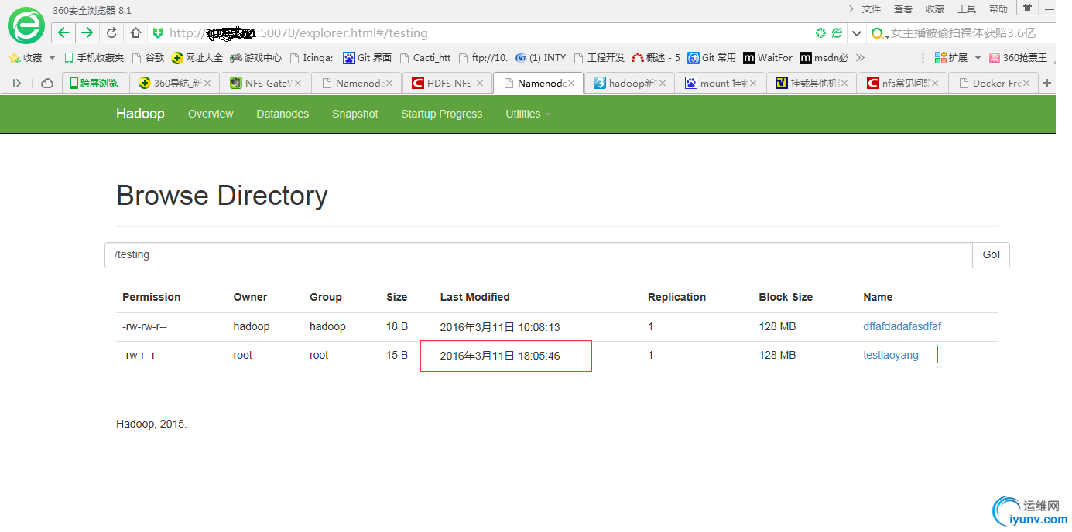Click the skin shirt icon
The image size is (1072, 532).
tap(1028, 8)
